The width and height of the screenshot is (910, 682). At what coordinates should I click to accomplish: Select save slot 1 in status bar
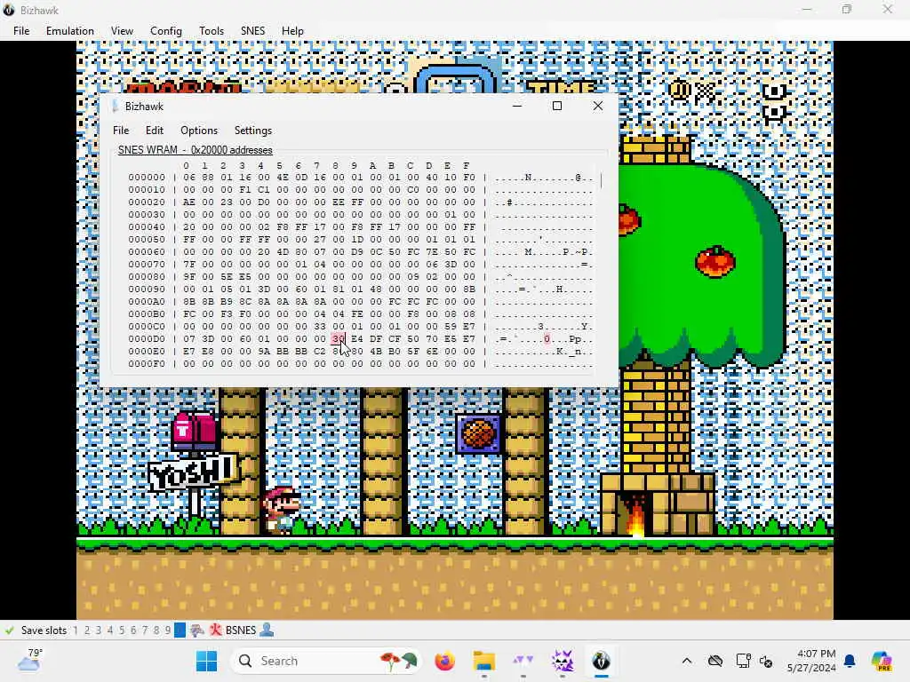pyautogui.click(x=76, y=630)
